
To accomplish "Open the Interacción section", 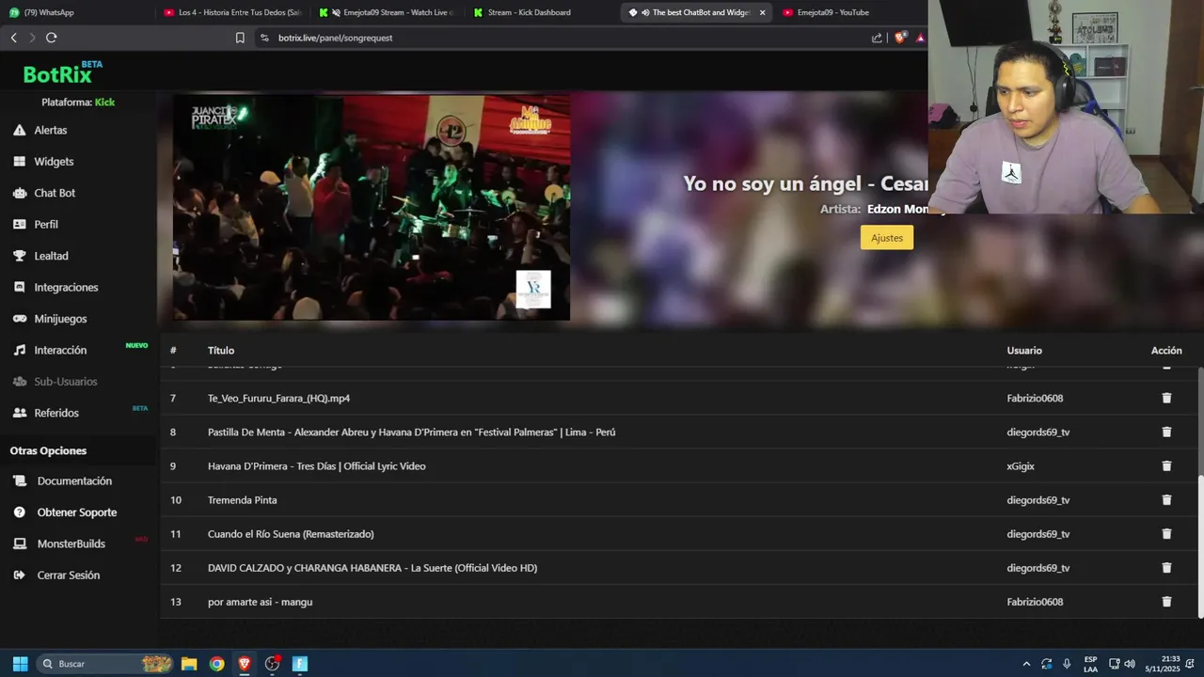I will [60, 350].
